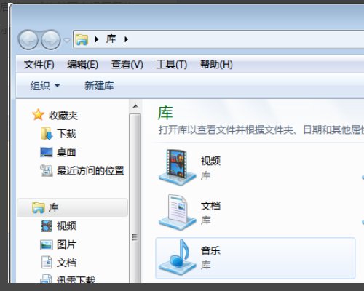Select the 视频 library name in main pane

tap(210, 161)
